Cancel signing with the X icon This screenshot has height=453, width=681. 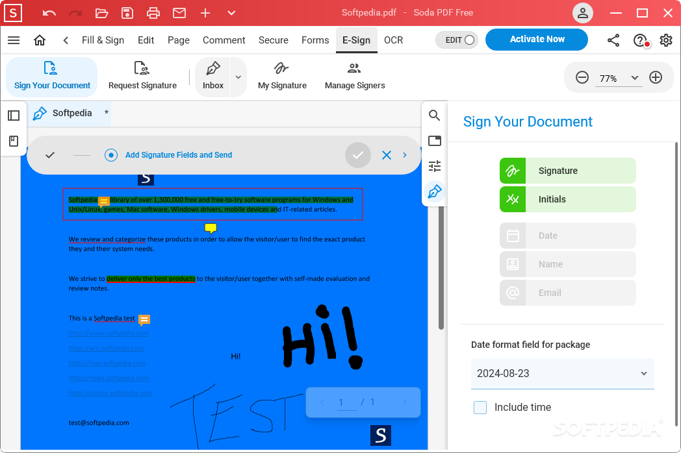pyautogui.click(x=387, y=155)
